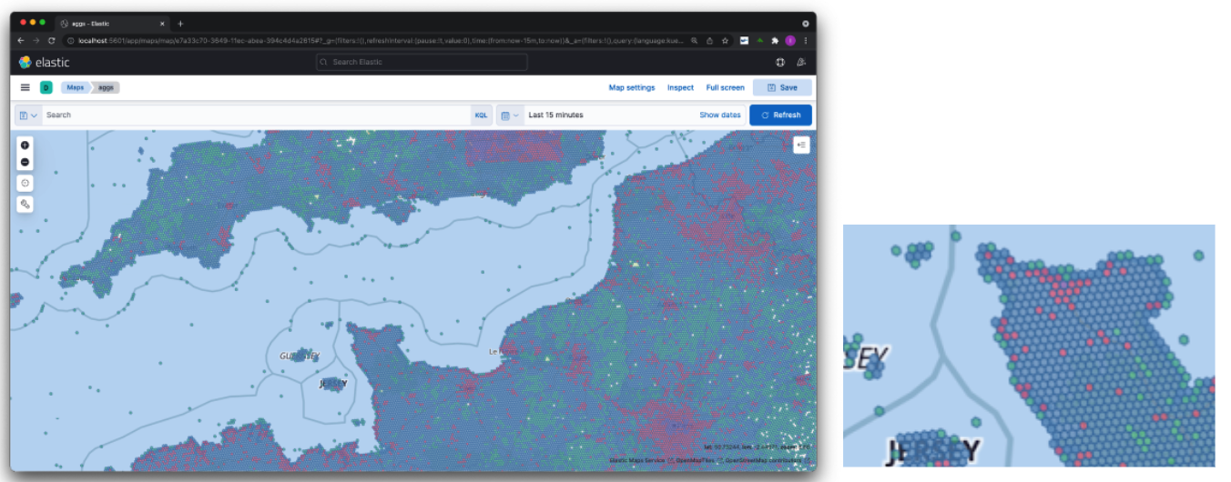Image resolution: width=1231 pixels, height=482 pixels.
Task: Open the hamburger navigation menu
Action: pyautogui.click(x=25, y=87)
